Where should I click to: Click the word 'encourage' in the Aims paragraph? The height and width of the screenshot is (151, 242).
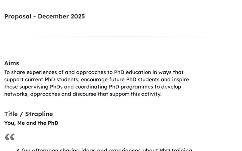pos(105,79)
